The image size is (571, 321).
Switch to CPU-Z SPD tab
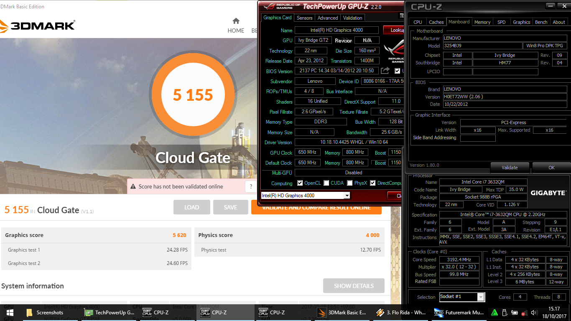pos(502,22)
